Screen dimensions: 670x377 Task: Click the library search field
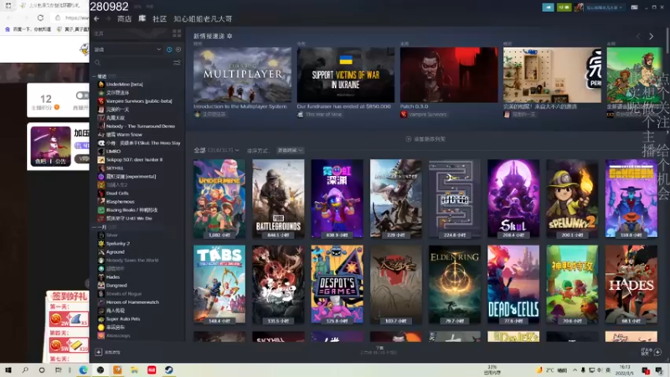coord(132,63)
